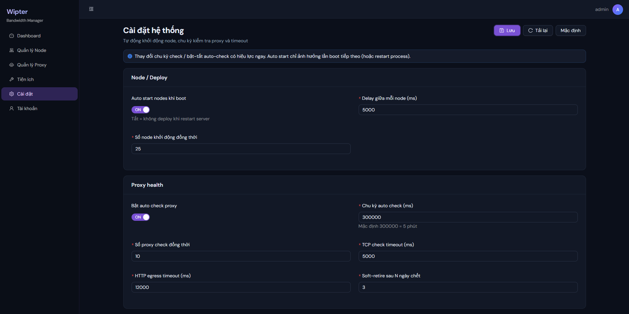629x314 pixels.
Task: Open the Tài khoản user icon
Action: click(12, 108)
